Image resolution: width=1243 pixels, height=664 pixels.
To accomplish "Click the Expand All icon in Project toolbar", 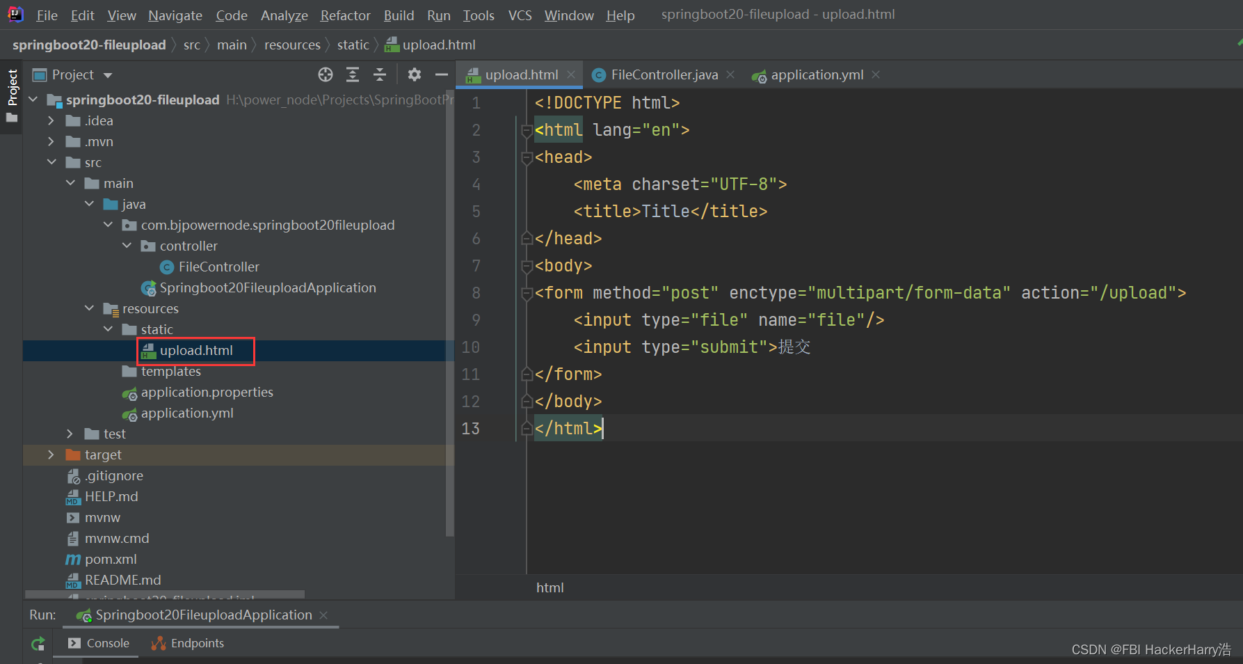I will click(353, 74).
